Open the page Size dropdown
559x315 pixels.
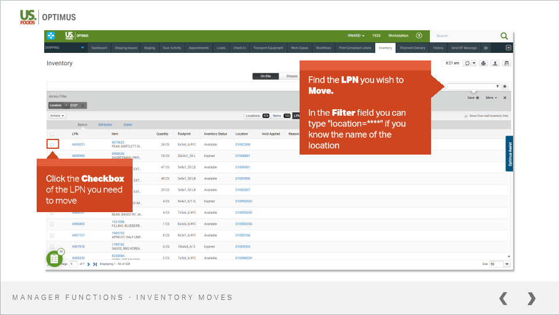pyautogui.click(x=507, y=264)
